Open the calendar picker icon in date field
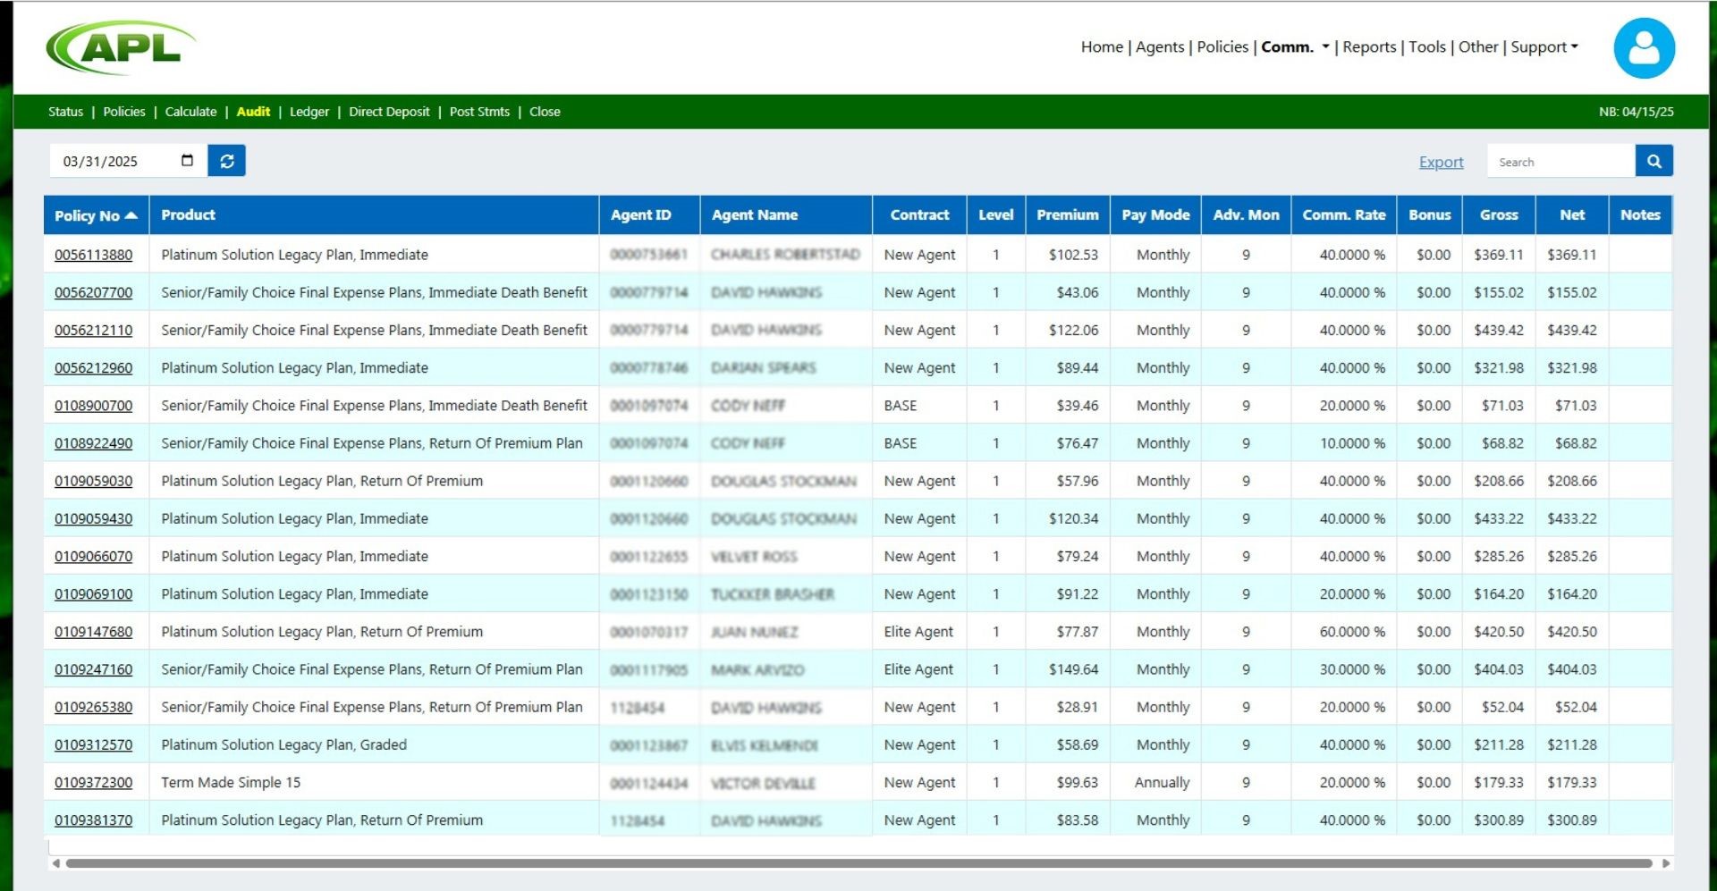This screenshot has width=1717, height=891. [x=187, y=161]
